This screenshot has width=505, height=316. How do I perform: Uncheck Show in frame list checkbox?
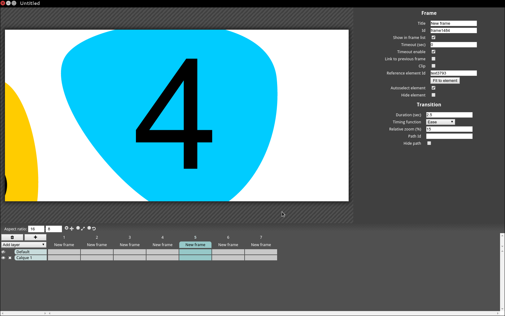click(x=433, y=37)
